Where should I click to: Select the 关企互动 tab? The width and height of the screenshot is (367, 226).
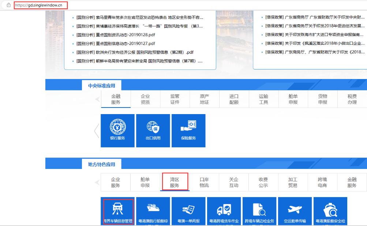(233, 182)
